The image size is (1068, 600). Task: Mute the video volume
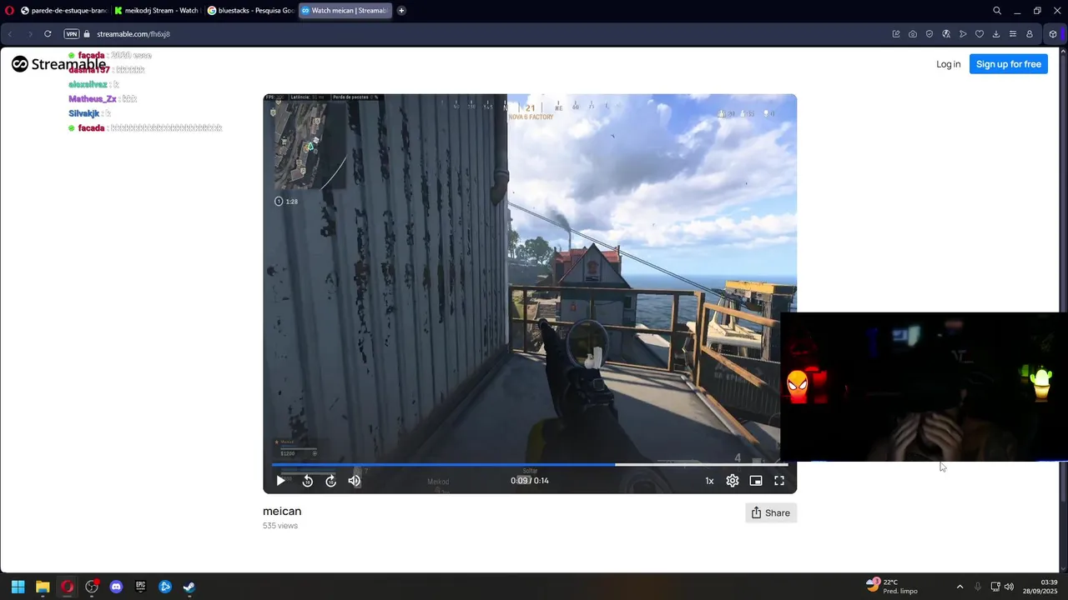[x=355, y=481]
